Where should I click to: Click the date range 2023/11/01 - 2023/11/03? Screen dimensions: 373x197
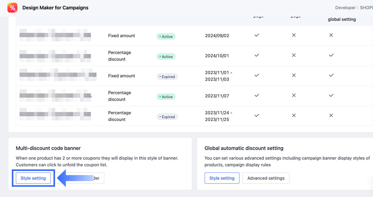pyautogui.click(x=219, y=76)
